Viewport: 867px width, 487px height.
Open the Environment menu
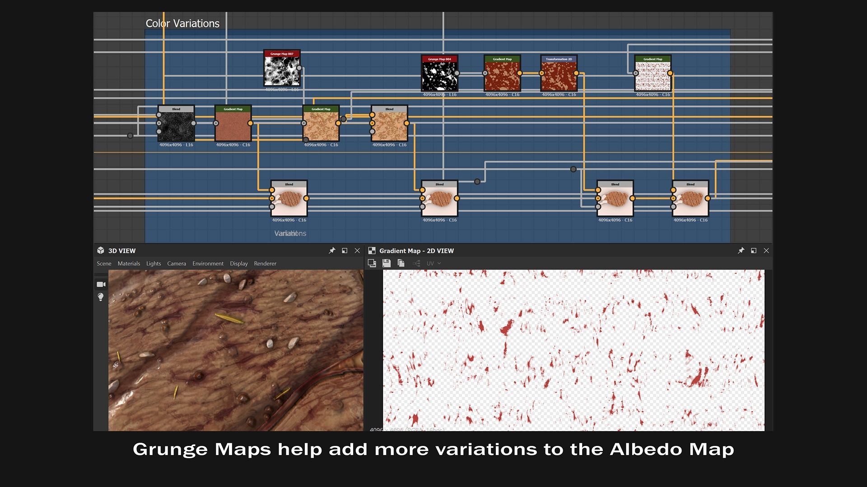pyautogui.click(x=208, y=264)
